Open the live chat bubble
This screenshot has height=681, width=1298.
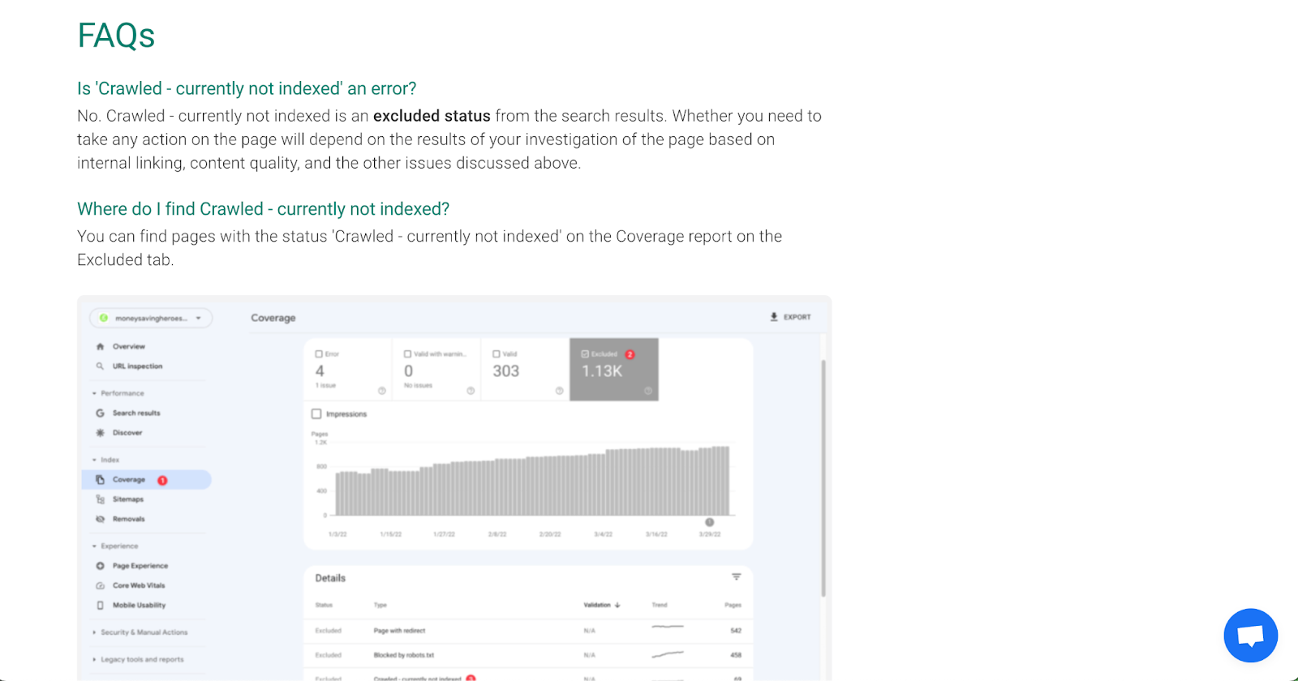point(1250,636)
